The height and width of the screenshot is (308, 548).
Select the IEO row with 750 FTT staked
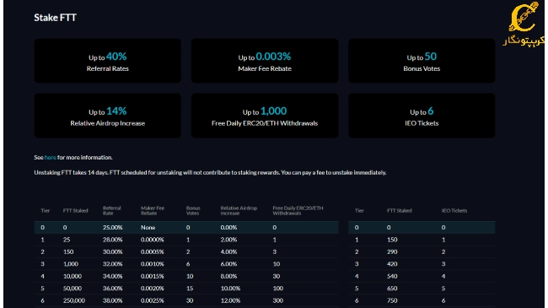(x=422, y=300)
